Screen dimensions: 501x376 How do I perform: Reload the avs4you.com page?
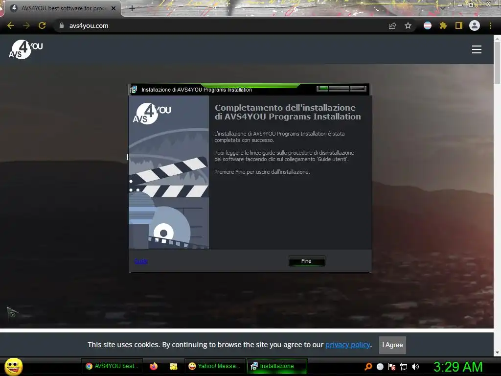(x=42, y=25)
